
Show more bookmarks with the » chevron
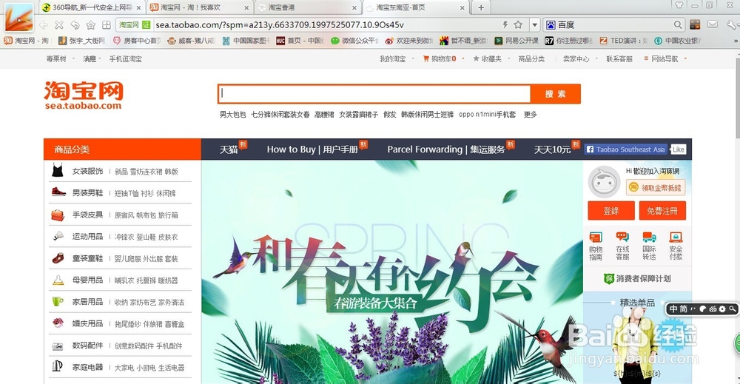tap(736, 41)
